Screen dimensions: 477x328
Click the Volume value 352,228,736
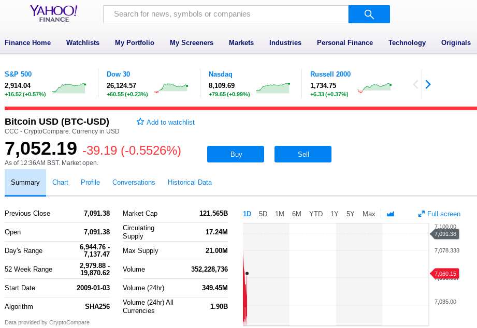coord(209,270)
